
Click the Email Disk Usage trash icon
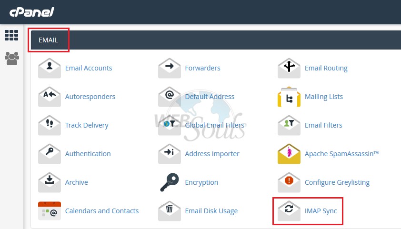[x=169, y=211]
